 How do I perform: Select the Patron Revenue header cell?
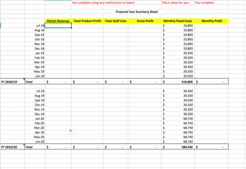[58, 21]
